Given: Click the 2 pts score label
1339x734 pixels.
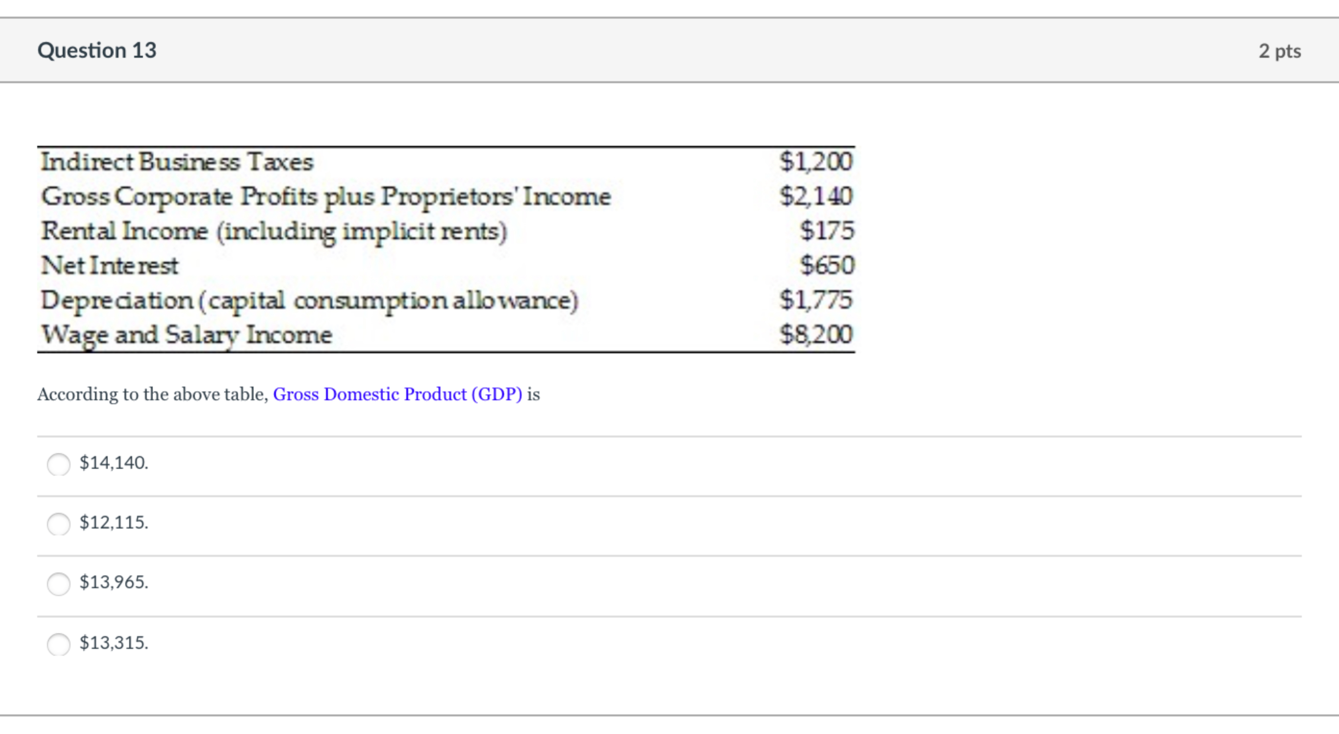Looking at the screenshot, I should coord(1280,51).
